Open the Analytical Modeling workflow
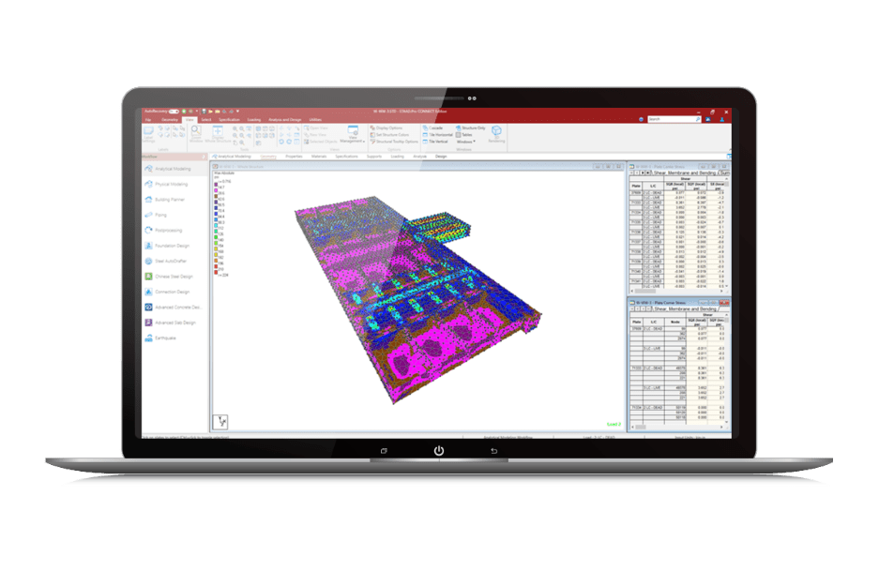The width and height of the screenshot is (879, 571). tap(173, 169)
